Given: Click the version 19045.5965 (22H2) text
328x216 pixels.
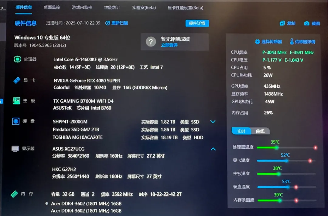Looking at the screenshot, I should tap(47, 45).
